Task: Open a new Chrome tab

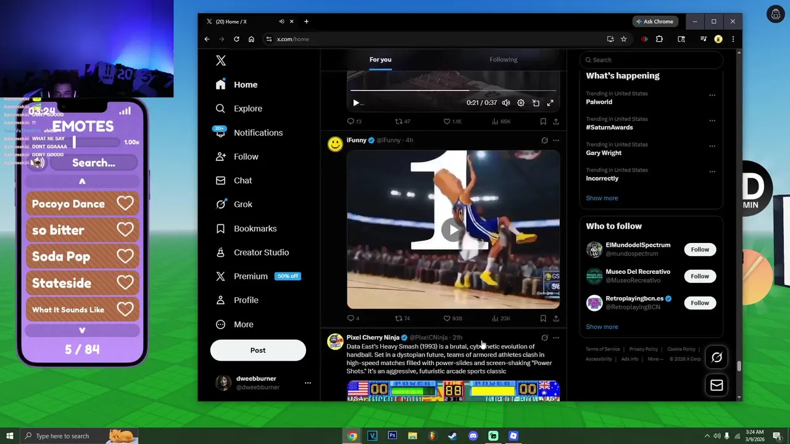Action: (x=306, y=22)
